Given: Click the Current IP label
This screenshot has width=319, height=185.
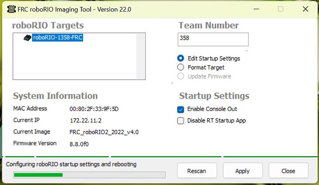Looking at the screenshot, I should [26, 120].
